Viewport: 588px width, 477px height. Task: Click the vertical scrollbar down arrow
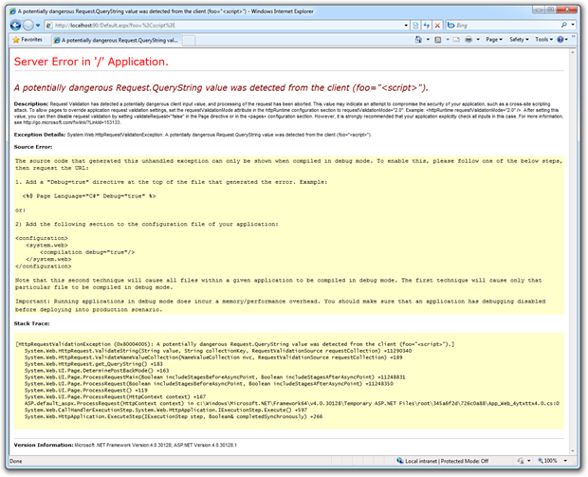pos(573,451)
